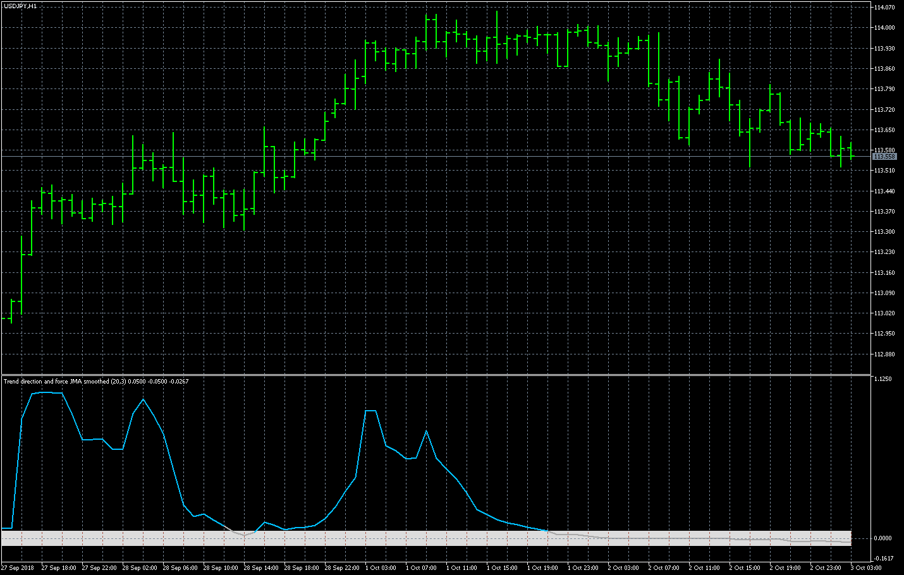Click the 114.000 price scale label
Viewport: 904px width, 575px height.
[x=884, y=28]
